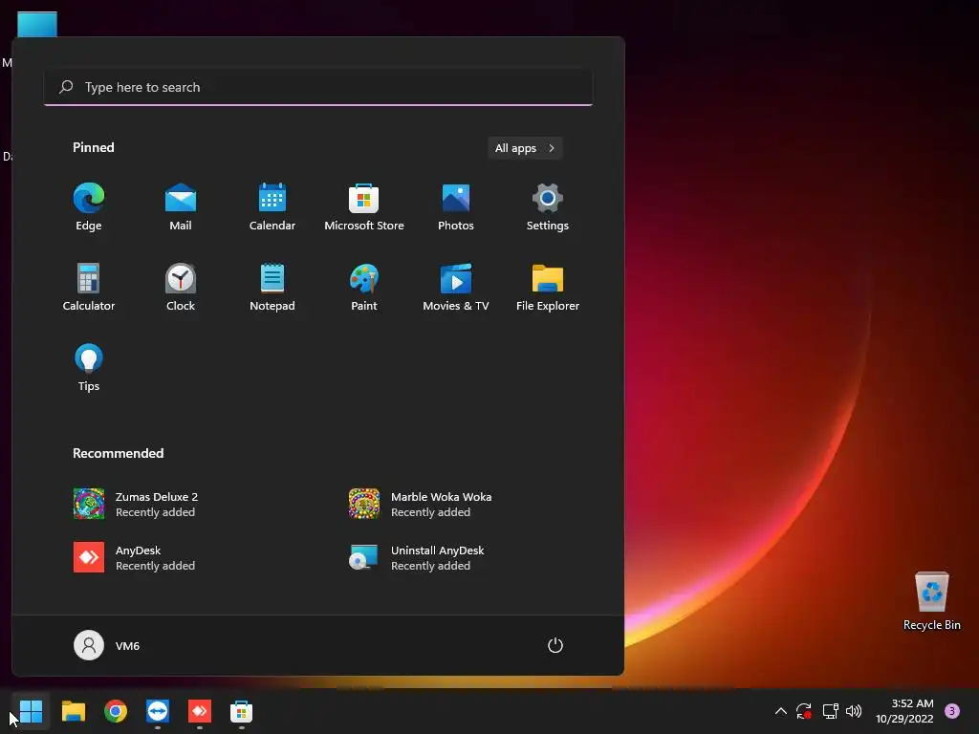
Task: Open the Edge browser pinned app
Action: [x=89, y=207]
